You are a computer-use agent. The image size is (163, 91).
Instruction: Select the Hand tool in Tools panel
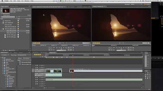(x=147, y=78)
